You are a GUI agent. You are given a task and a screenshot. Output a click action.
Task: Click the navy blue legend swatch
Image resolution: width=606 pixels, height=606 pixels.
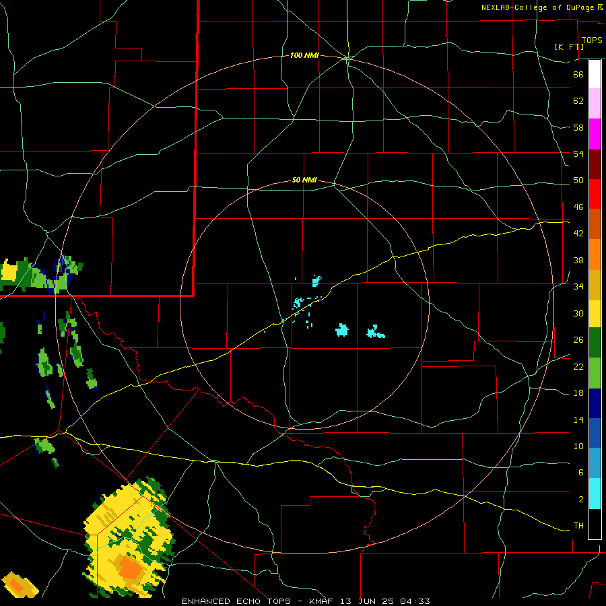(x=595, y=403)
